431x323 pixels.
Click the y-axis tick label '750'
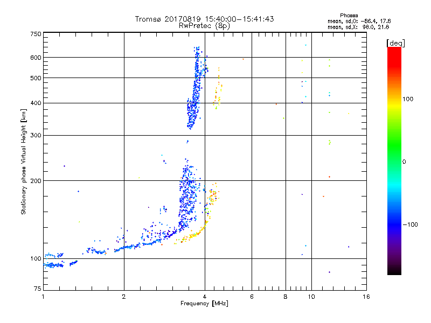tap(36, 34)
